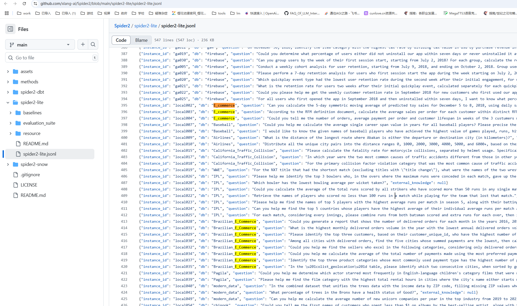Click the browser back arrow
Screen dimensions: 517x306
coord(6,4)
